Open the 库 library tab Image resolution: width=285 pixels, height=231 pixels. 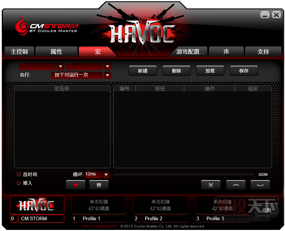point(226,52)
